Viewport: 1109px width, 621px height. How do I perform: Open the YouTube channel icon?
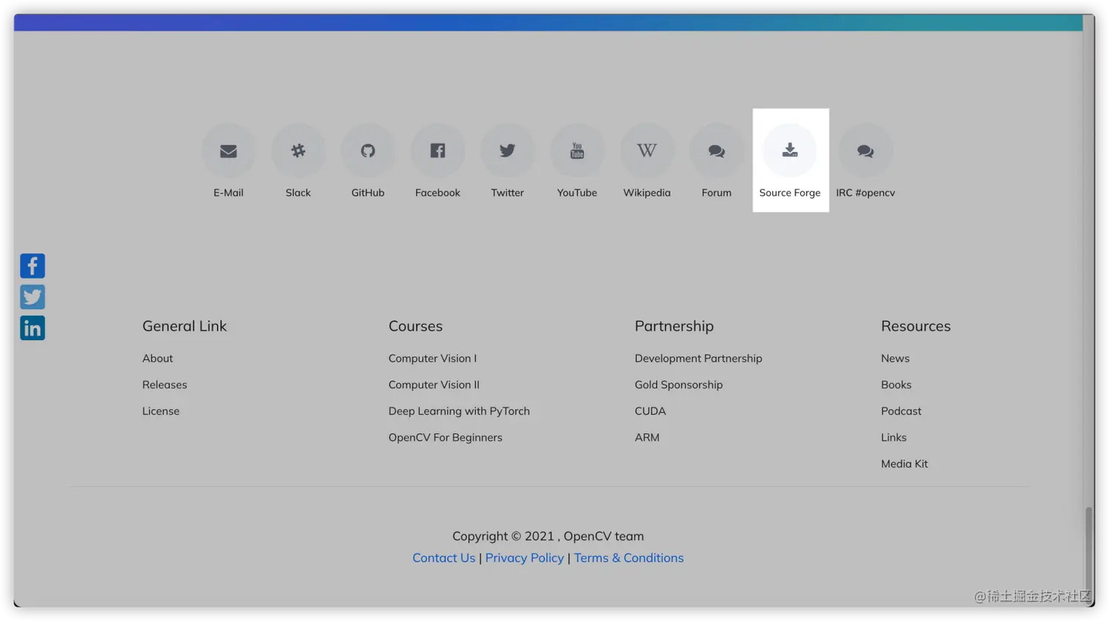tap(577, 151)
